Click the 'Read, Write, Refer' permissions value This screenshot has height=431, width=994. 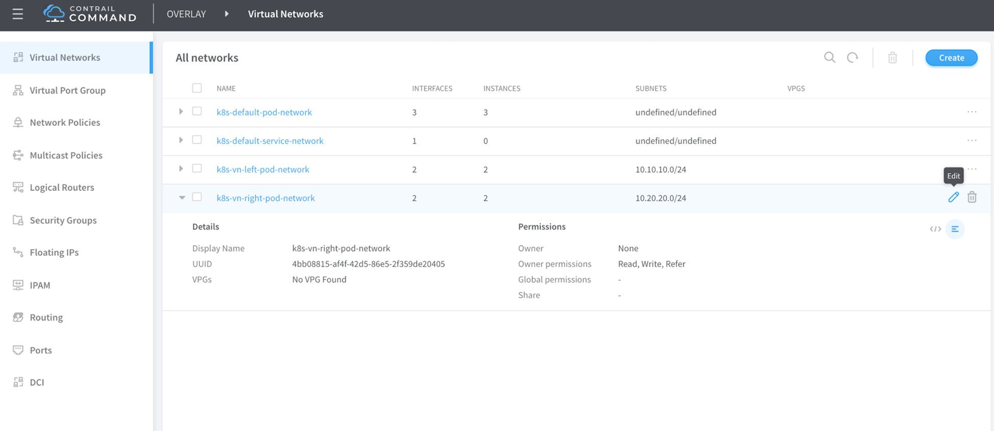tap(651, 264)
